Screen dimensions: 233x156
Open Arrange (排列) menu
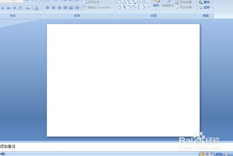coord(156,5)
